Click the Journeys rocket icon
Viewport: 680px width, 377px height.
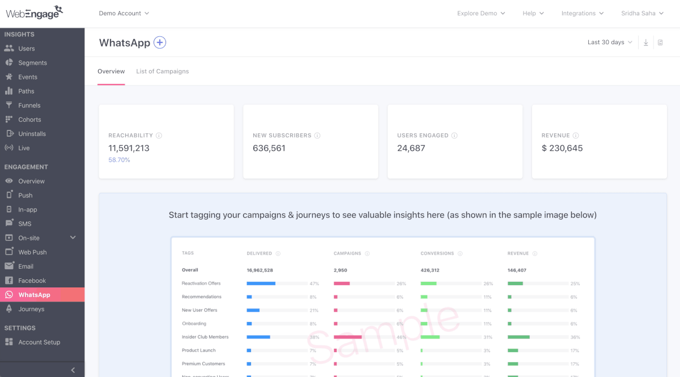point(9,309)
